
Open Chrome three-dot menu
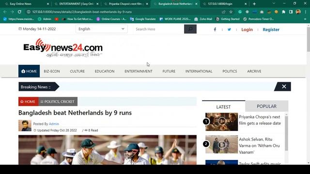(306, 12)
